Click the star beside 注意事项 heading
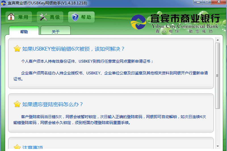This screenshot has width=227, height=151. coord(17,147)
